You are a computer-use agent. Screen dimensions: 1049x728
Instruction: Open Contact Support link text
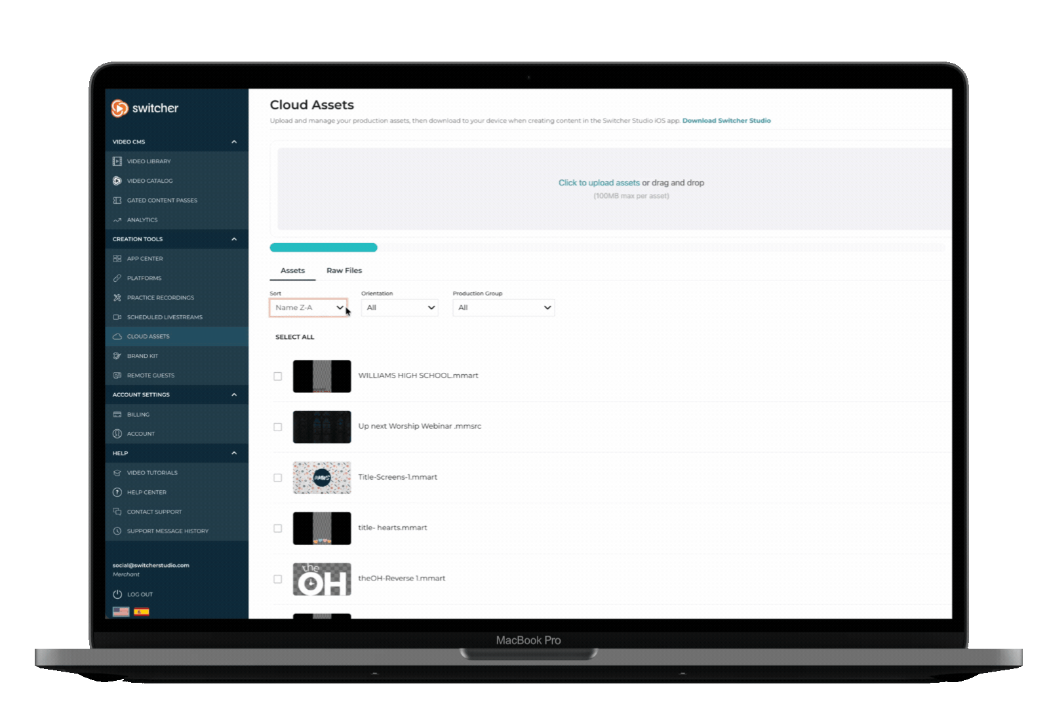pos(155,512)
